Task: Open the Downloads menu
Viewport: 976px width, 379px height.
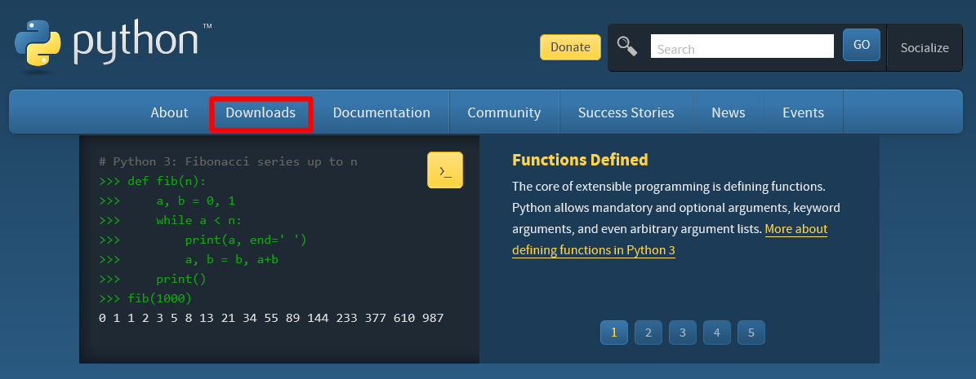Action: pyautogui.click(x=261, y=113)
